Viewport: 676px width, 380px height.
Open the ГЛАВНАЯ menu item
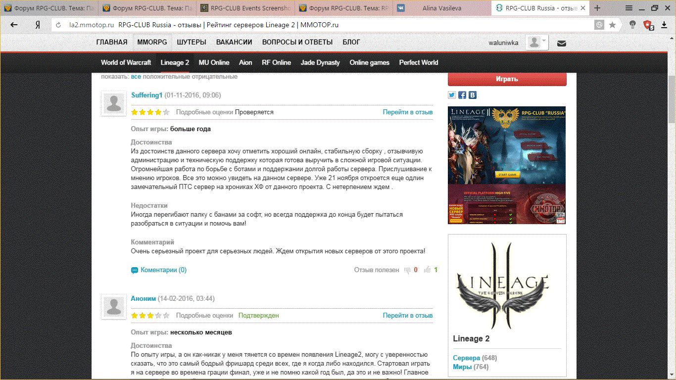coord(112,43)
